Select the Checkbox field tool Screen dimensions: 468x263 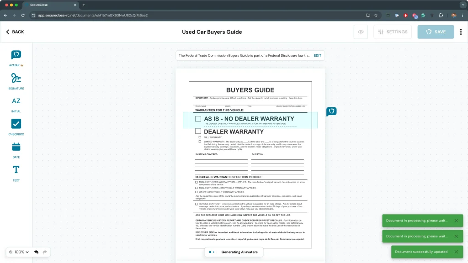pyautogui.click(x=16, y=124)
